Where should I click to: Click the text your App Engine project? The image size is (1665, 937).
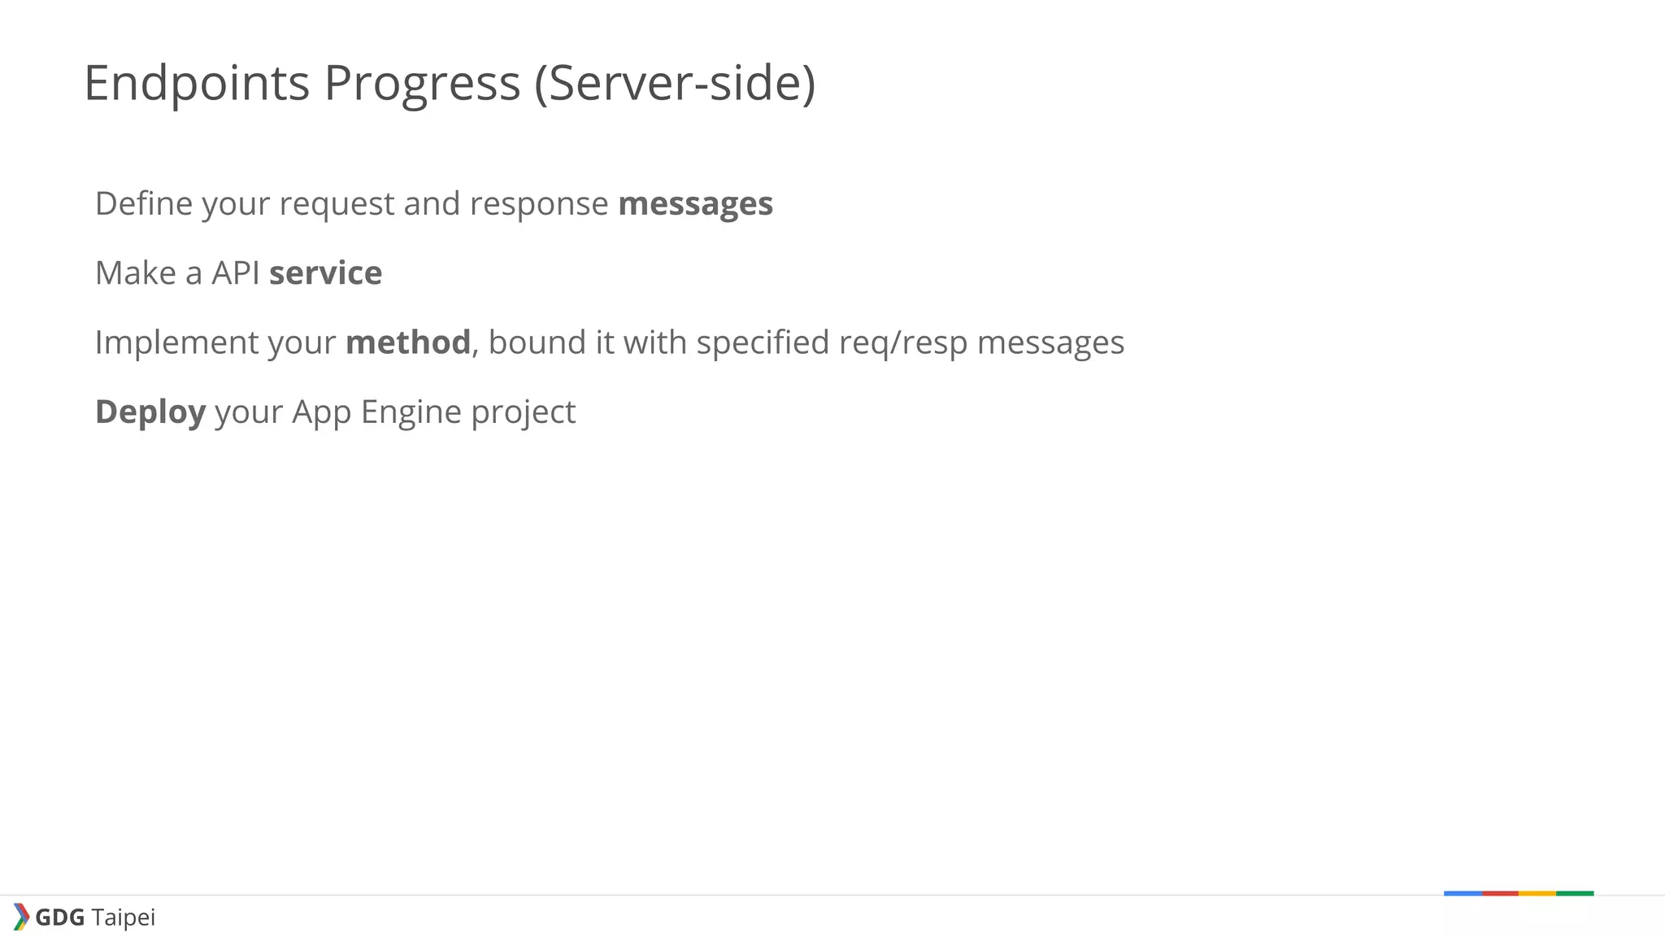395,412
